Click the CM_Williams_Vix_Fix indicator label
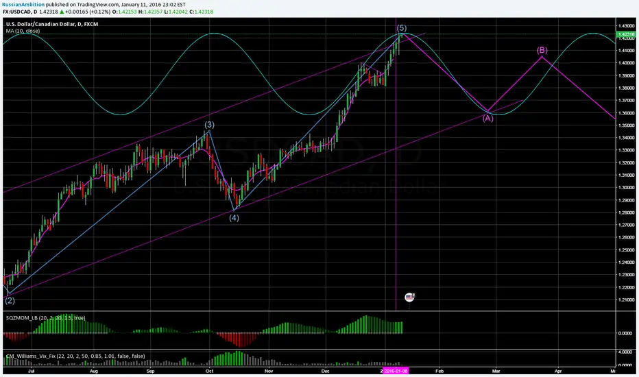Viewport: 639px width, 377px height. point(75,356)
